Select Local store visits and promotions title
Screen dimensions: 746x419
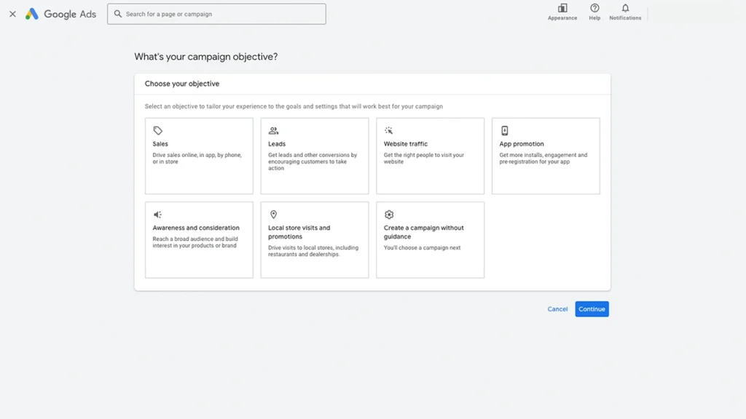click(x=299, y=232)
